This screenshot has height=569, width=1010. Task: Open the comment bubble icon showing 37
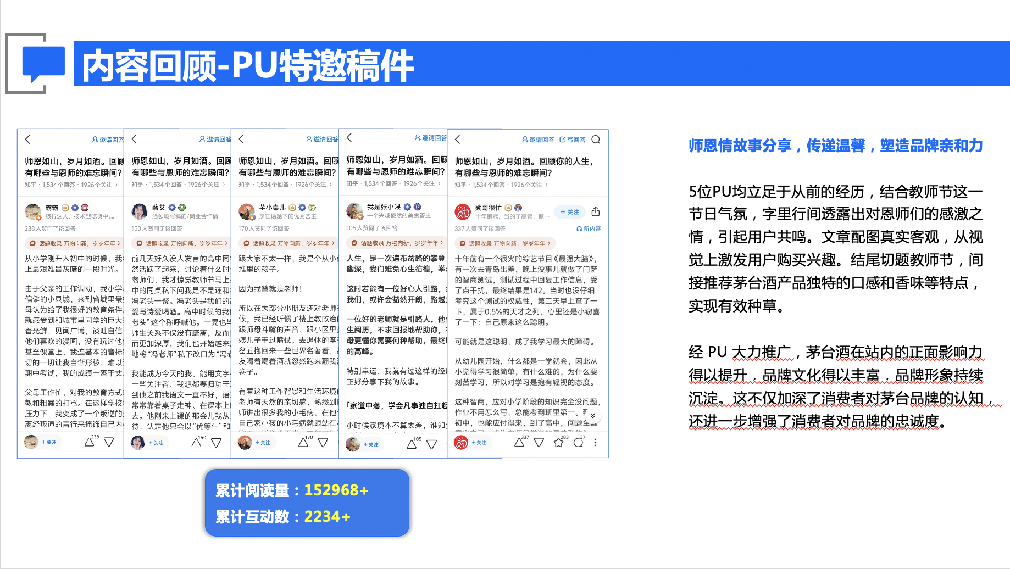[x=578, y=443]
